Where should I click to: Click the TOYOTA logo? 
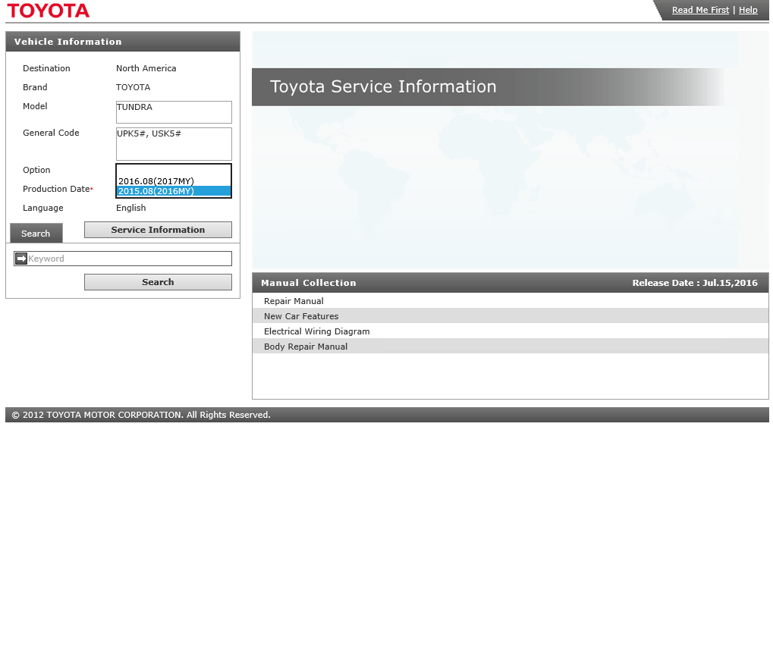click(x=49, y=11)
